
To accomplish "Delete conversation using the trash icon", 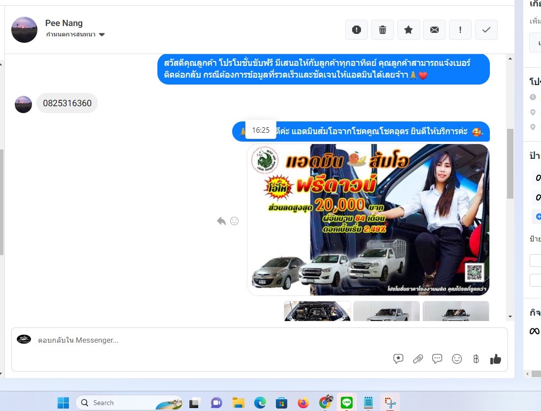I will (x=383, y=30).
